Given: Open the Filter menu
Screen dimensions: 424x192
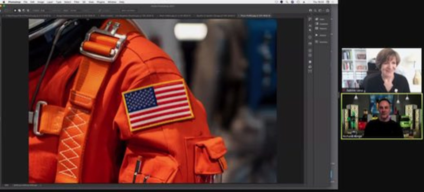Looking at the screenshot, I should point(76,2).
